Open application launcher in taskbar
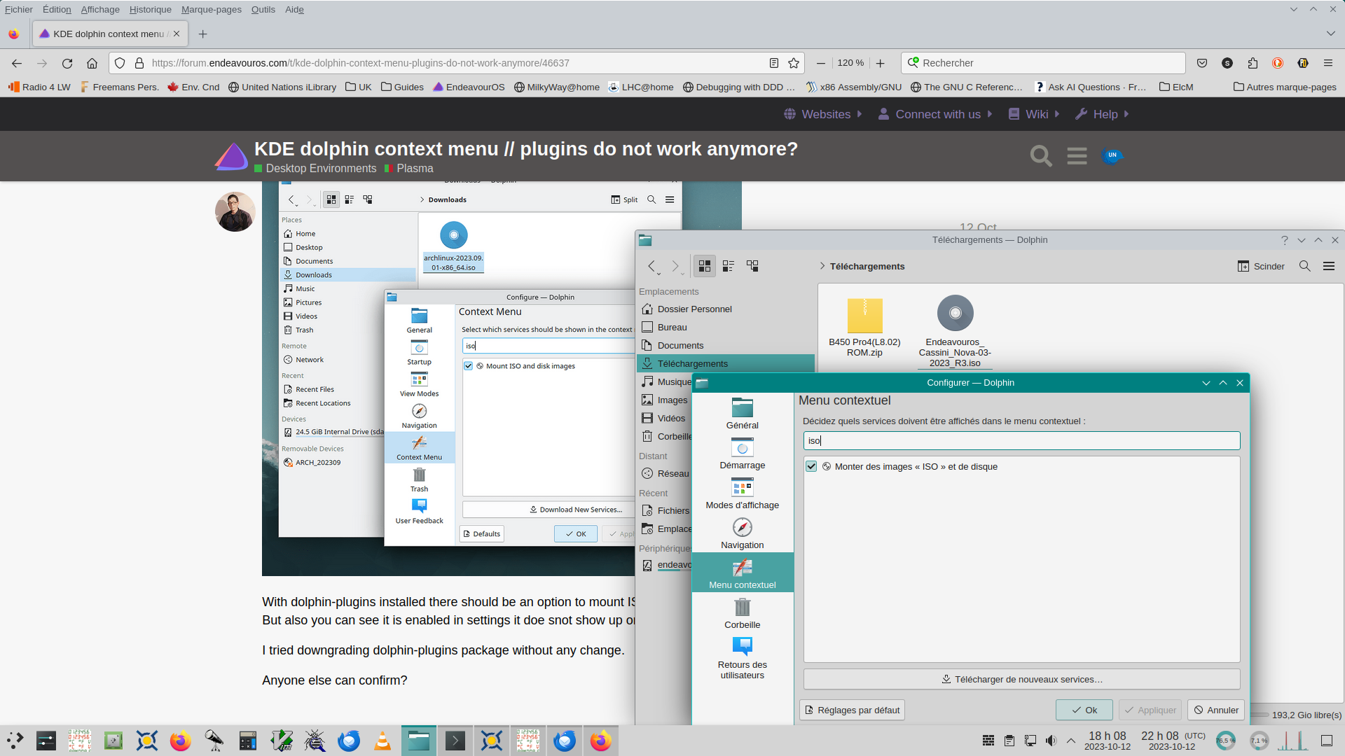 pyautogui.click(x=15, y=741)
